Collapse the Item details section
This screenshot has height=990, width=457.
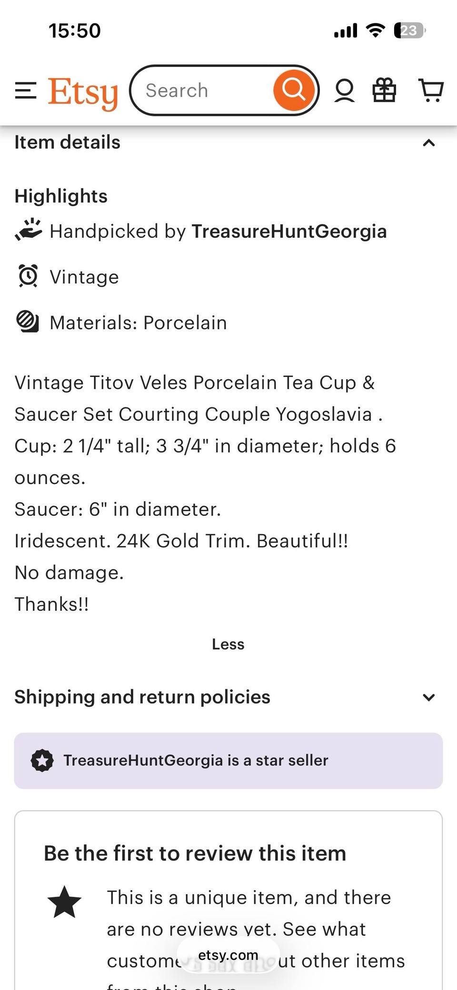pyautogui.click(x=429, y=143)
